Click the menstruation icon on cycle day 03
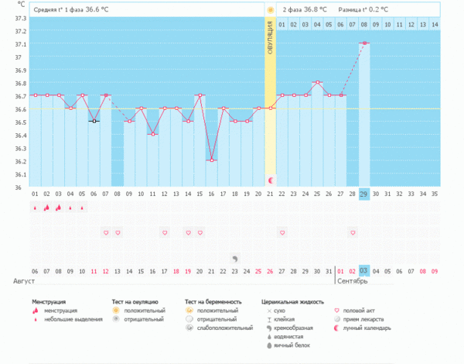The width and height of the screenshot is (464, 364). point(58,208)
